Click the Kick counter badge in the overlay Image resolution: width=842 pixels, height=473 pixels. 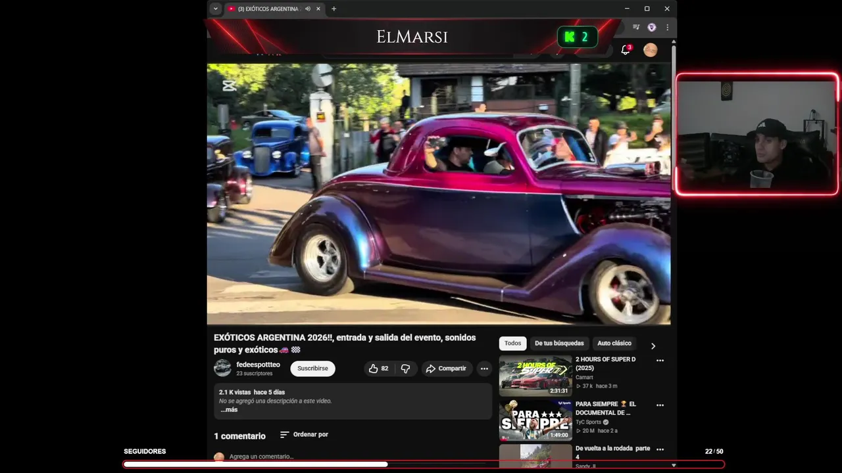pyautogui.click(x=578, y=37)
